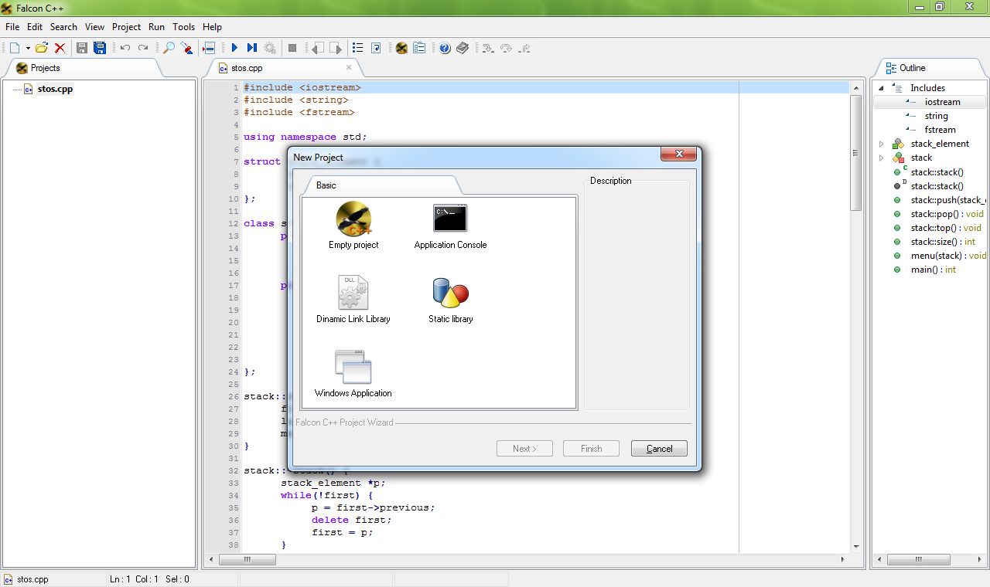Select main() : int in Outline

[x=933, y=270]
